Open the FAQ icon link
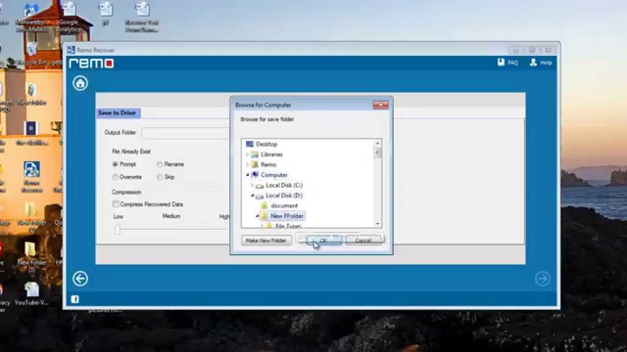Viewport: 627px width, 352px height. tap(501, 63)
